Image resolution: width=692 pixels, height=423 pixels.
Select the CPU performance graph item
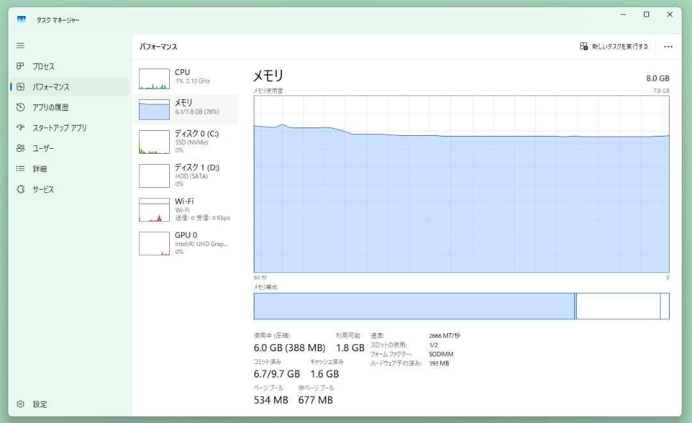(186, 78)
